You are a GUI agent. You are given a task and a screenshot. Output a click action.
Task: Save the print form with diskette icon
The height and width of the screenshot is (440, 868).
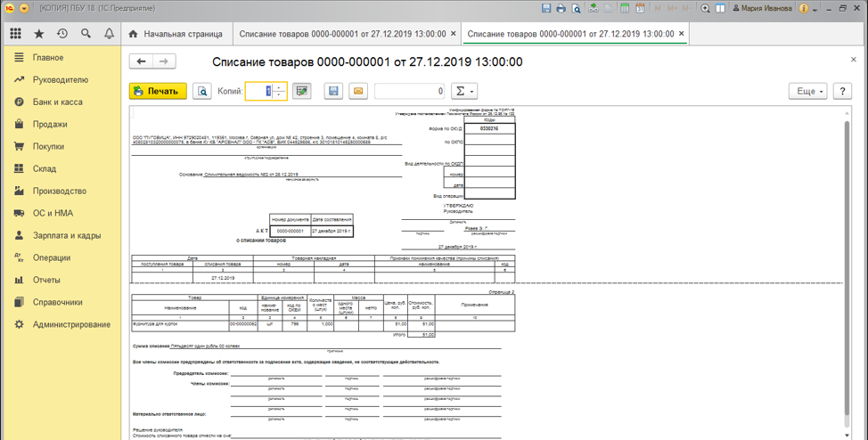pos(333,91)
